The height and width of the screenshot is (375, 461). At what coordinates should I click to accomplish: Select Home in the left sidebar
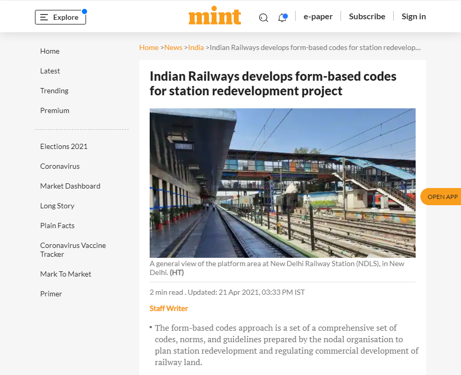[x=50, y=51]
